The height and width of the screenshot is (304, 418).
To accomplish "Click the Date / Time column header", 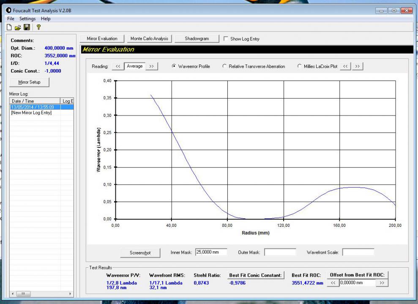I will coord(35,101).
